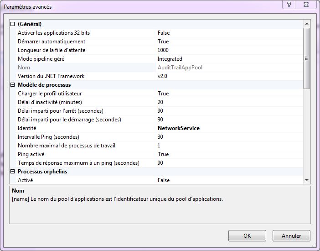Click the OK button
Screen dimensions: 320x251
pyautogui.click(x=247, y=236)
